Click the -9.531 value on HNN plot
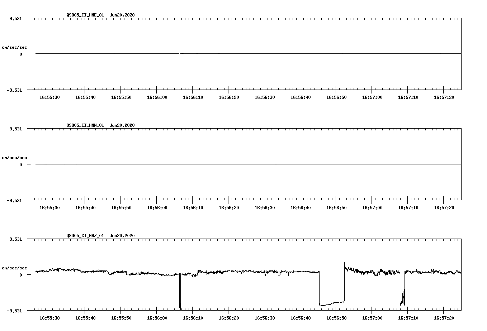Viewport: 487px width, 331px height. [x=14, y=200]
